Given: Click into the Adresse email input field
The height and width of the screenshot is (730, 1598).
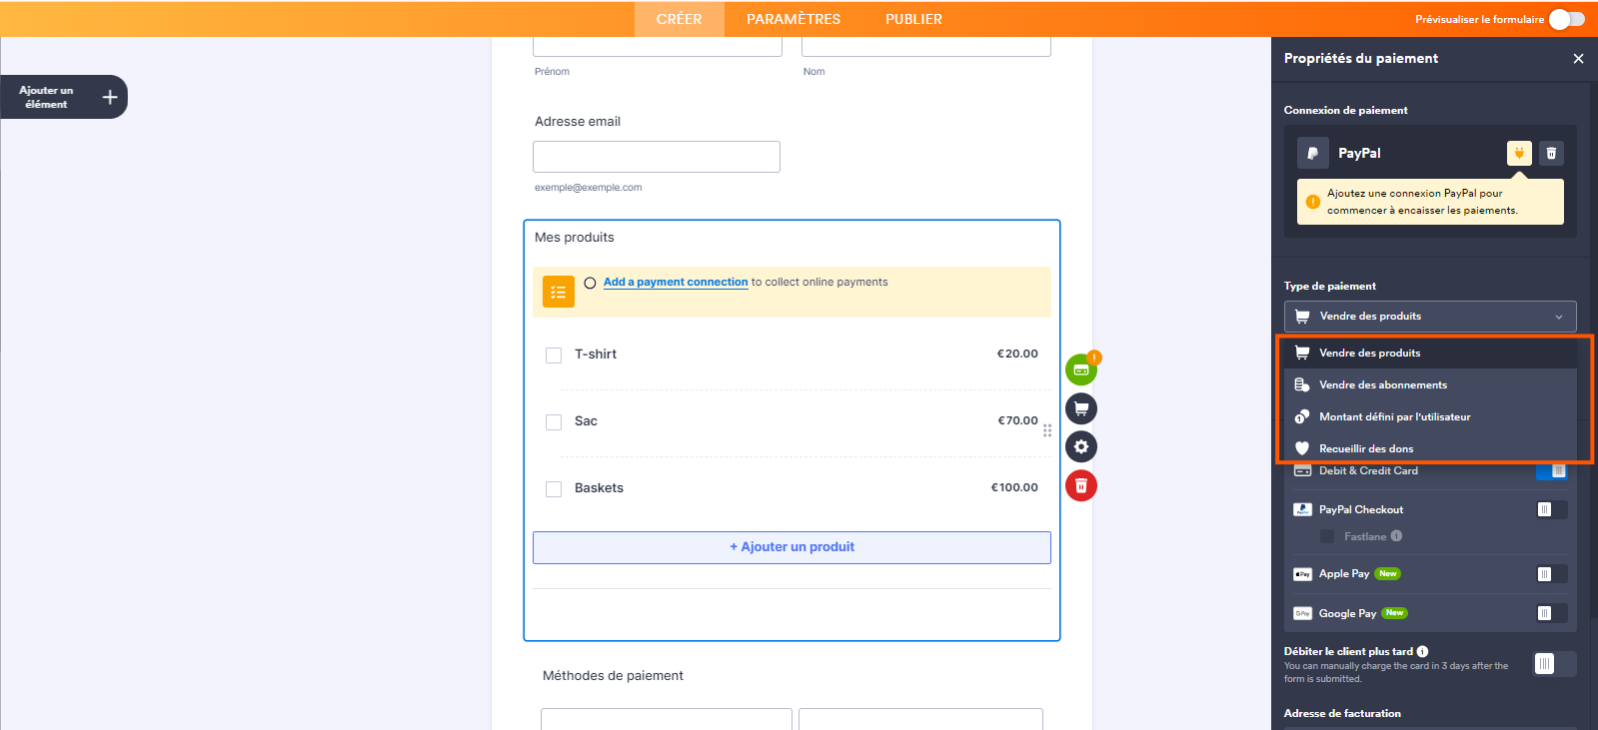Looking at the screenshot, I should [657, 157].
